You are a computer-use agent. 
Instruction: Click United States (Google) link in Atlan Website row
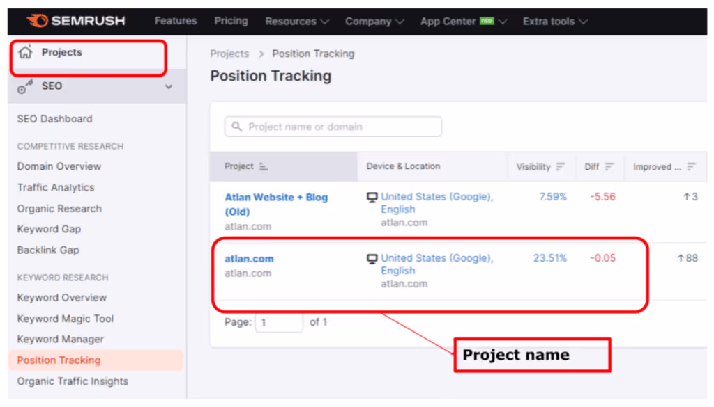437,203
